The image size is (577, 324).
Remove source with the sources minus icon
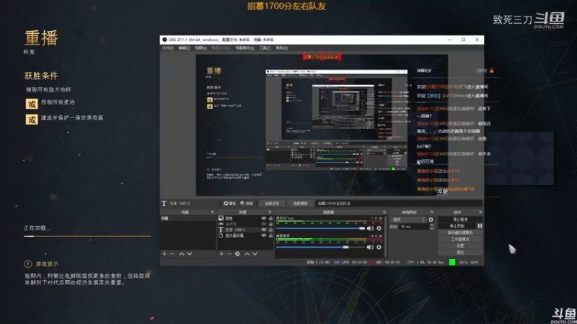coord(229,254)
